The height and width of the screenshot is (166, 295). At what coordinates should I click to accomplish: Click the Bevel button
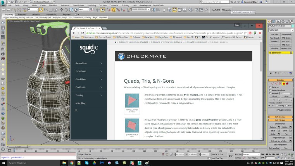(273, 131)
